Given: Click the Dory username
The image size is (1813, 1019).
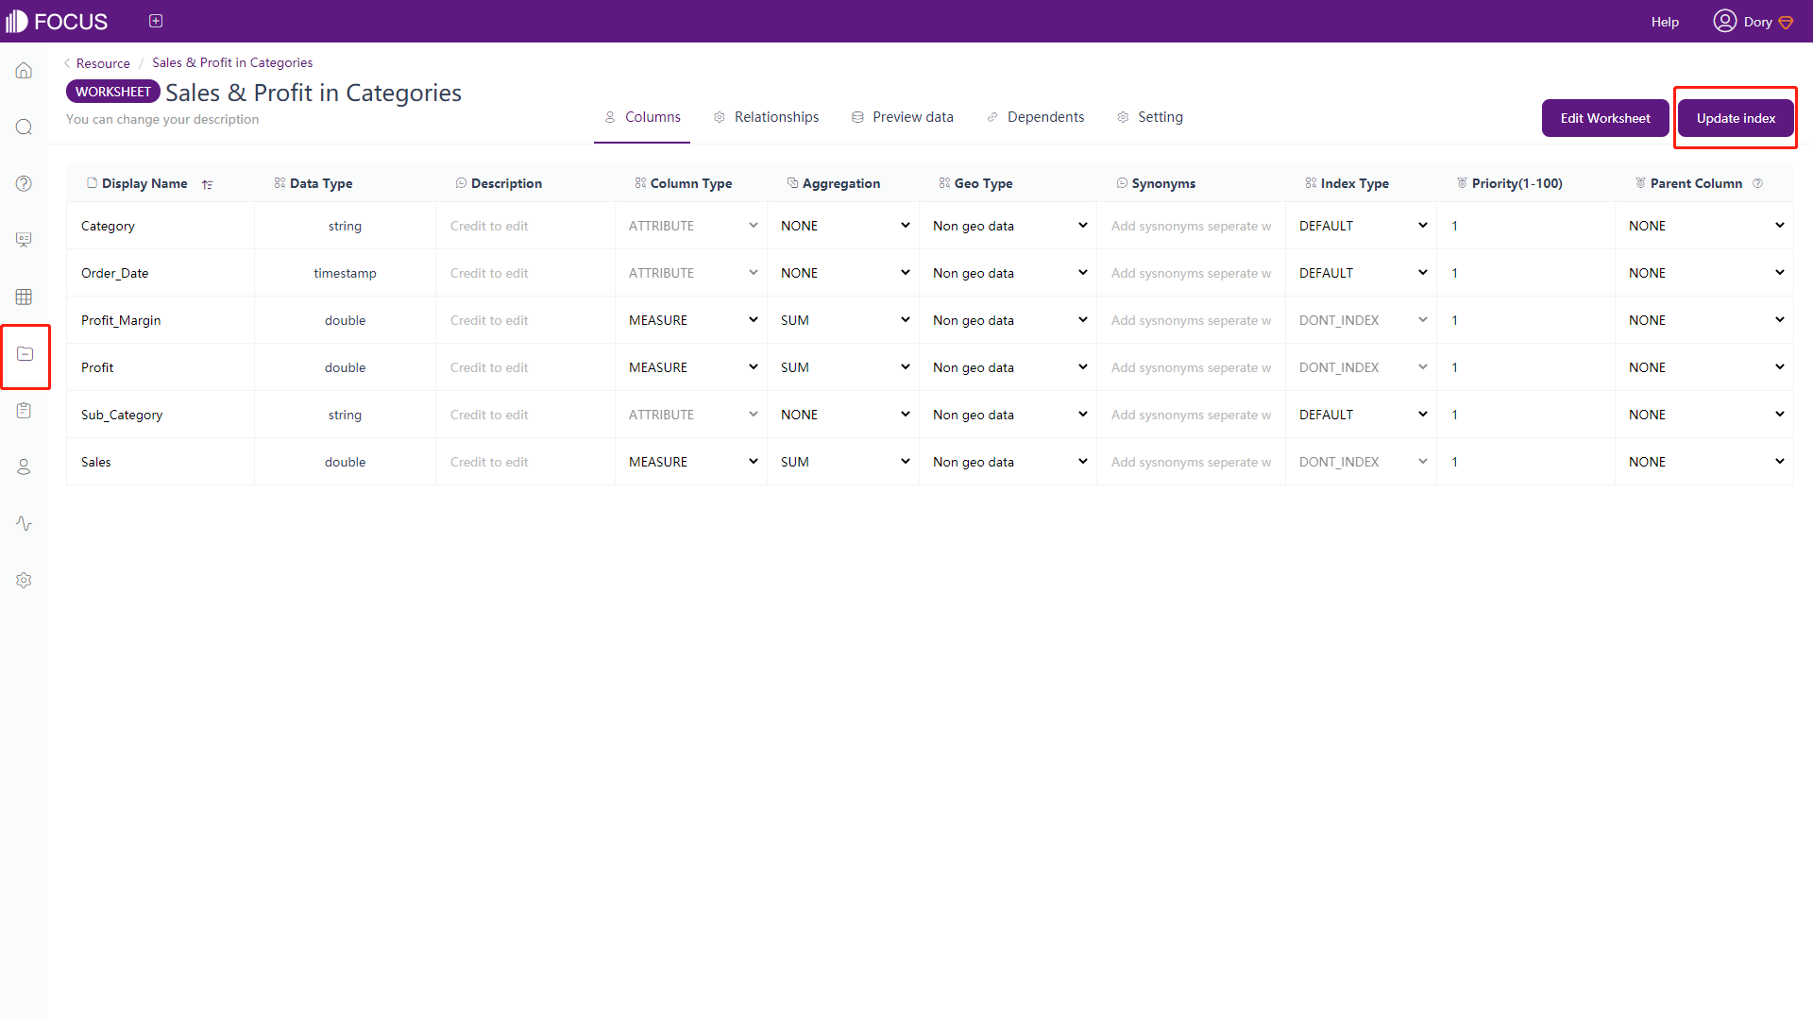Looking at the screenshot, I should pyautogui.click(x=1757, y=22).
